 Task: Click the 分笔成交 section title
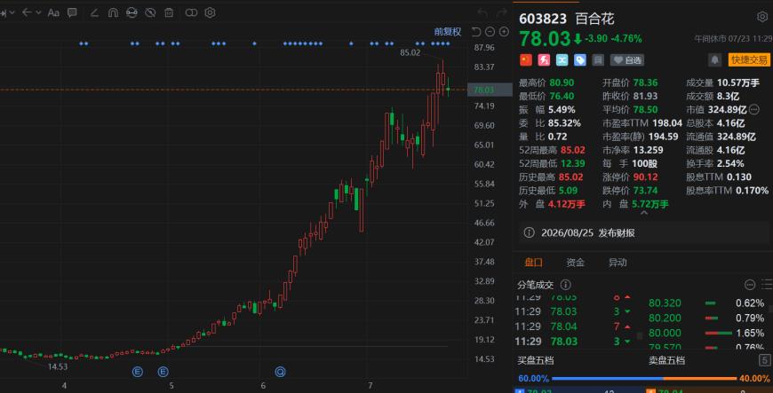click(536, 285)
